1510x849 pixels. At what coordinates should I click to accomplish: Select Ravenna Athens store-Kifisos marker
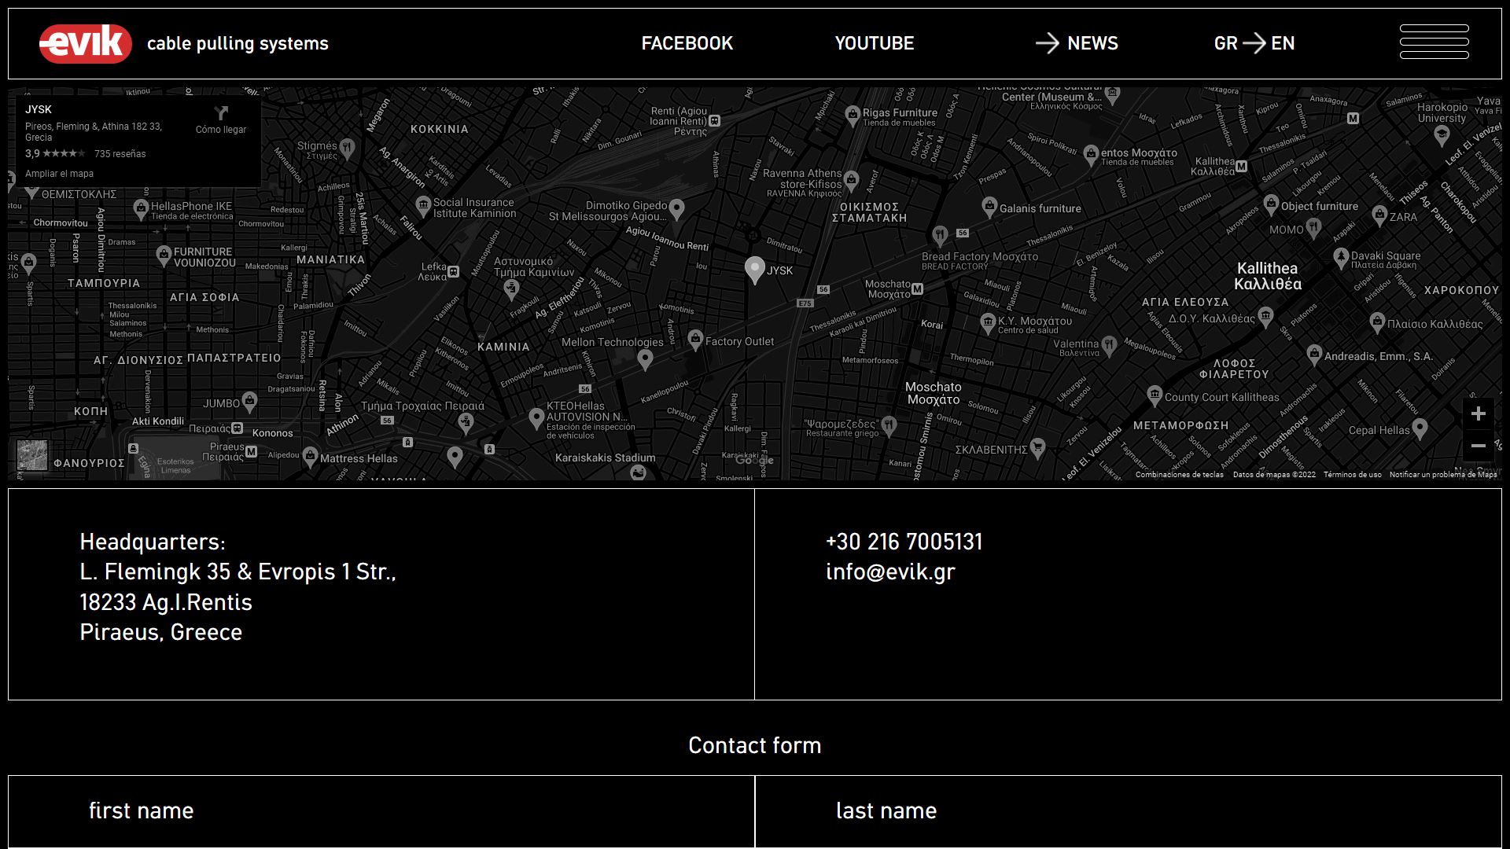coord(852,182)
